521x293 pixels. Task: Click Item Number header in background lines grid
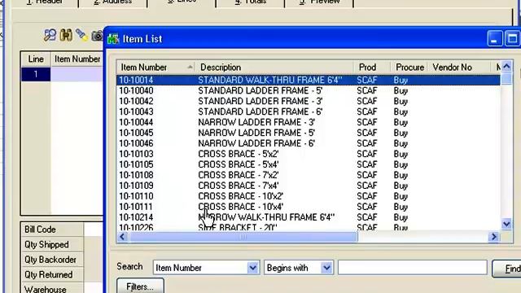pos(77,59)
